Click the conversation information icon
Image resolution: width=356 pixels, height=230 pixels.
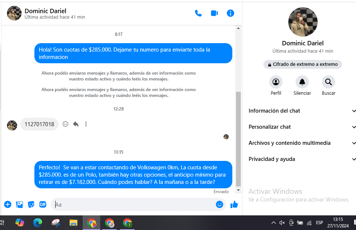[230, 13]
